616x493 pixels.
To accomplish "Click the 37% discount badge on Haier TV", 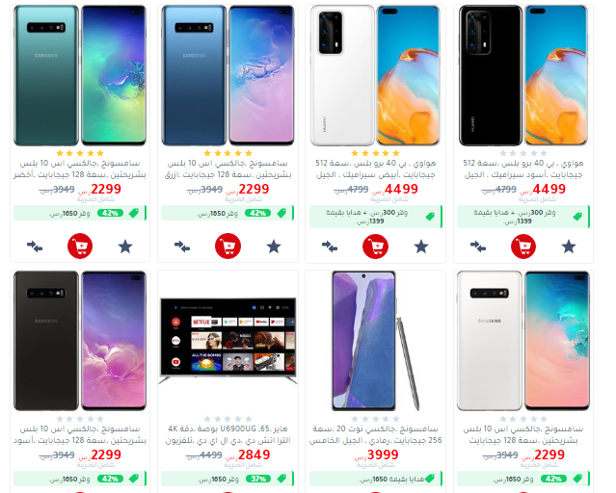I will 258,479.
